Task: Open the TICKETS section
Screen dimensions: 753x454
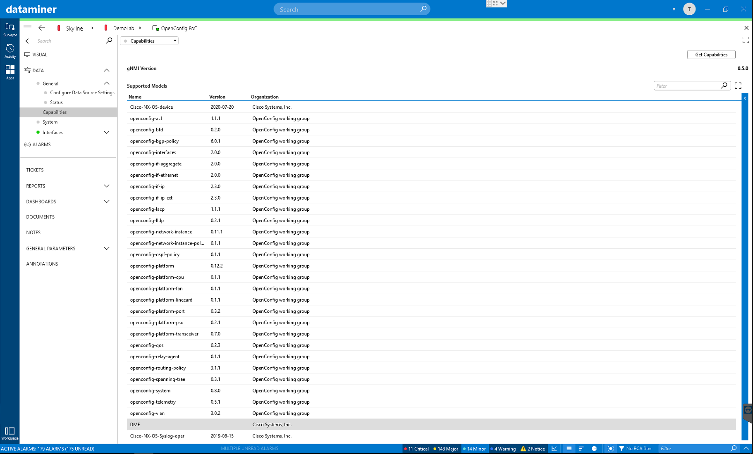Action: pyautogui.click(x=35, y=170)
